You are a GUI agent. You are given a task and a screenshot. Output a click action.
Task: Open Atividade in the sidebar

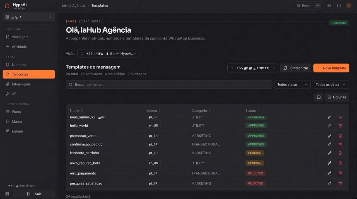pyautogui.click(x=29, y=47)
